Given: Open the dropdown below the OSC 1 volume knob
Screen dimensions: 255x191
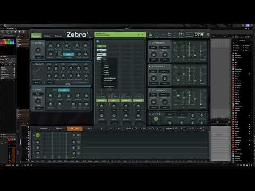Looking at the screenshot, I should pyautogui.click(x=38, y=57).
